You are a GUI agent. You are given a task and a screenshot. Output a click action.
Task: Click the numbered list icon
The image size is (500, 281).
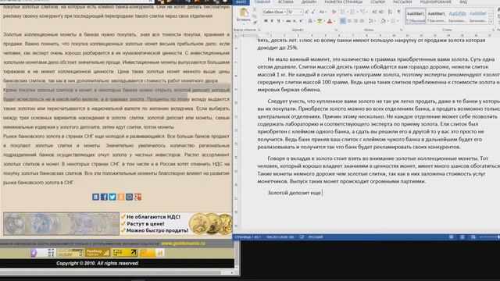[x=352, y=12]
